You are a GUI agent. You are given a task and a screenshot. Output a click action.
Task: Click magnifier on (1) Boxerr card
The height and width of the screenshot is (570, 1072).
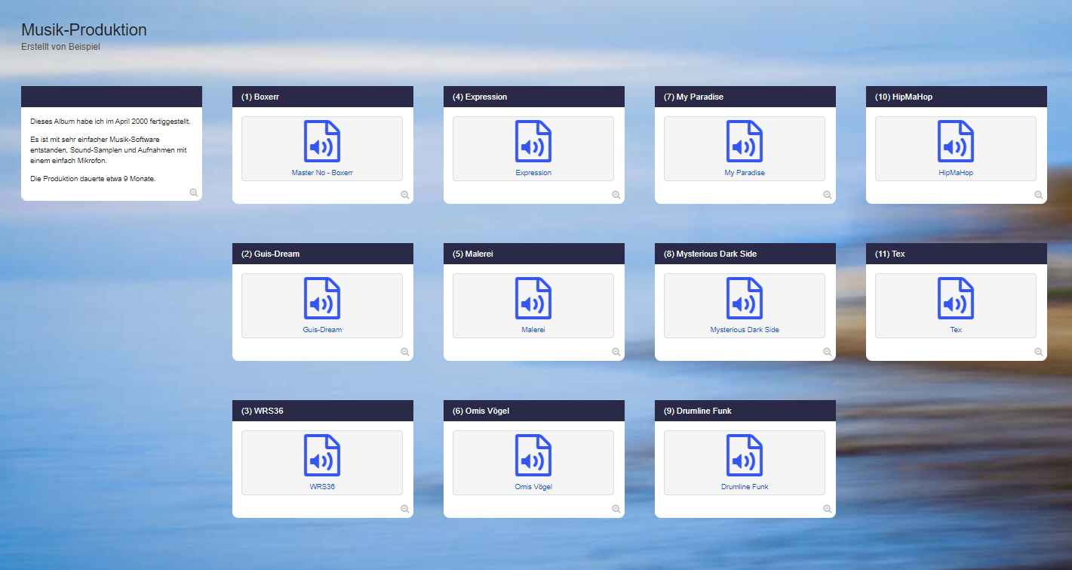click(405, 195)
